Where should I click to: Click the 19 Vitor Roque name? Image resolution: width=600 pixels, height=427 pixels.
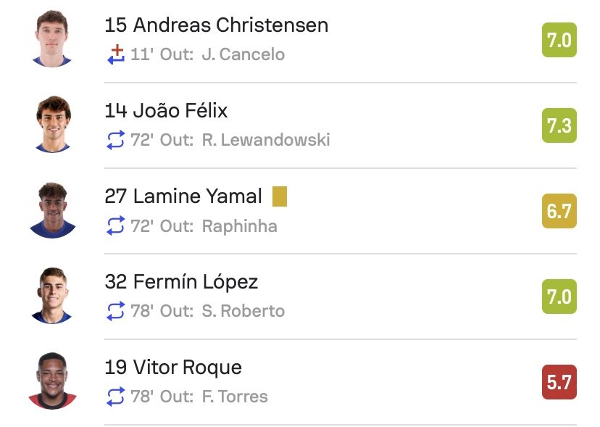(x=173, y=368)
